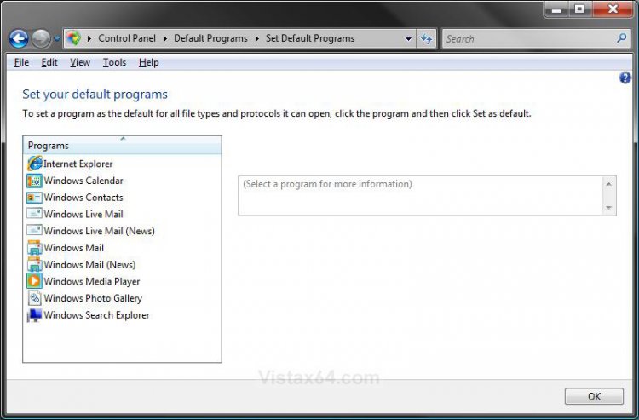
Task: Select Windows Media Player text entry
Action: (92, 281)
